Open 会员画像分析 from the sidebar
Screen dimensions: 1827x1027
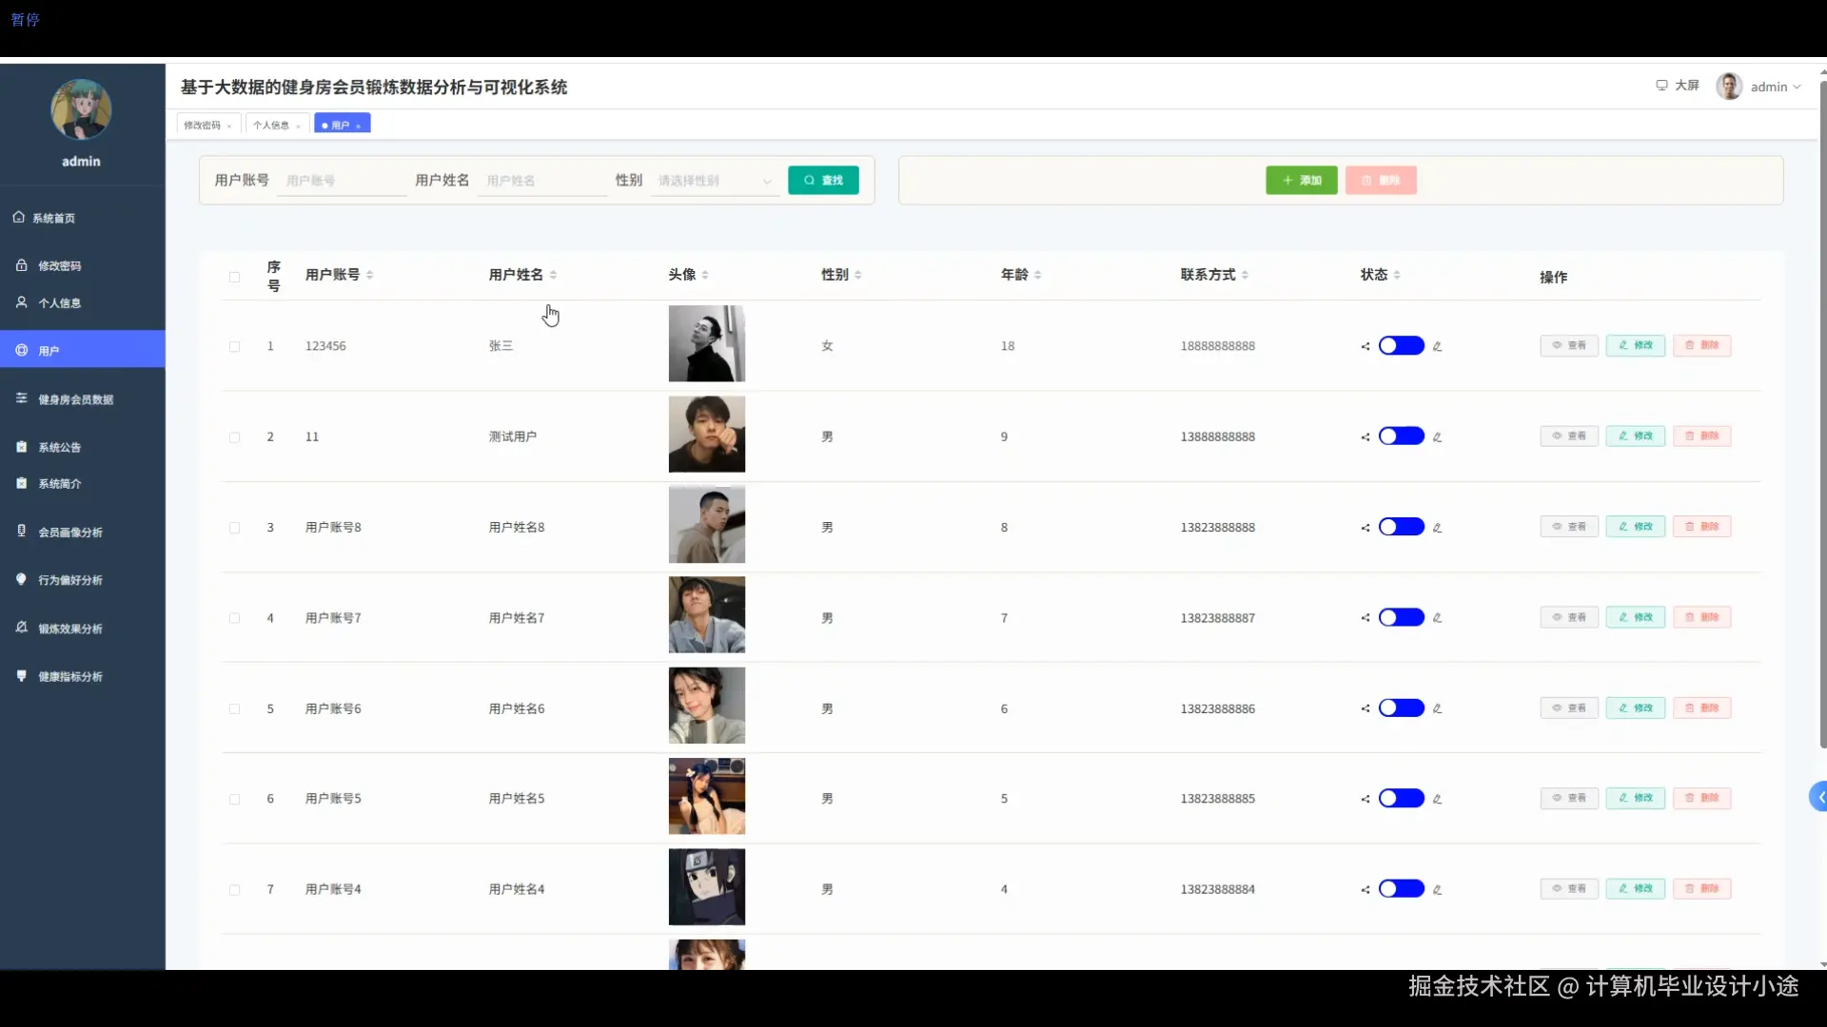71,532
